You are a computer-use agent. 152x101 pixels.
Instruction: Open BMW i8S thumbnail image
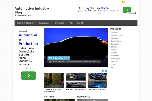pos(97,80)
